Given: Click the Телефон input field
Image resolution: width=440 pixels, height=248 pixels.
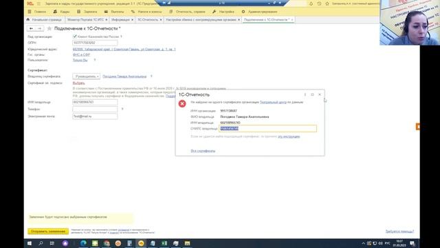Looking at the screenshot, I should (95, 109).
